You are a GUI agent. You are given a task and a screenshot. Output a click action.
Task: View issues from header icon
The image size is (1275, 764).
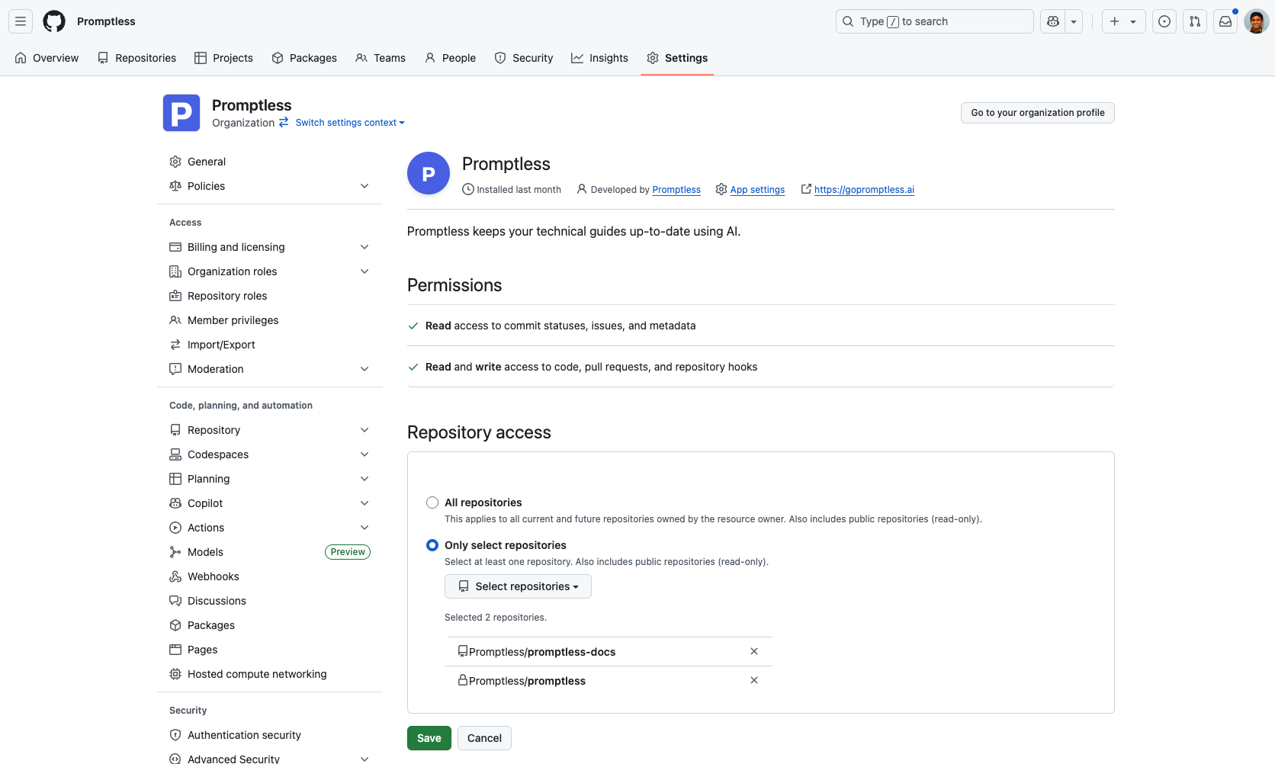(x=1164, y=21)
